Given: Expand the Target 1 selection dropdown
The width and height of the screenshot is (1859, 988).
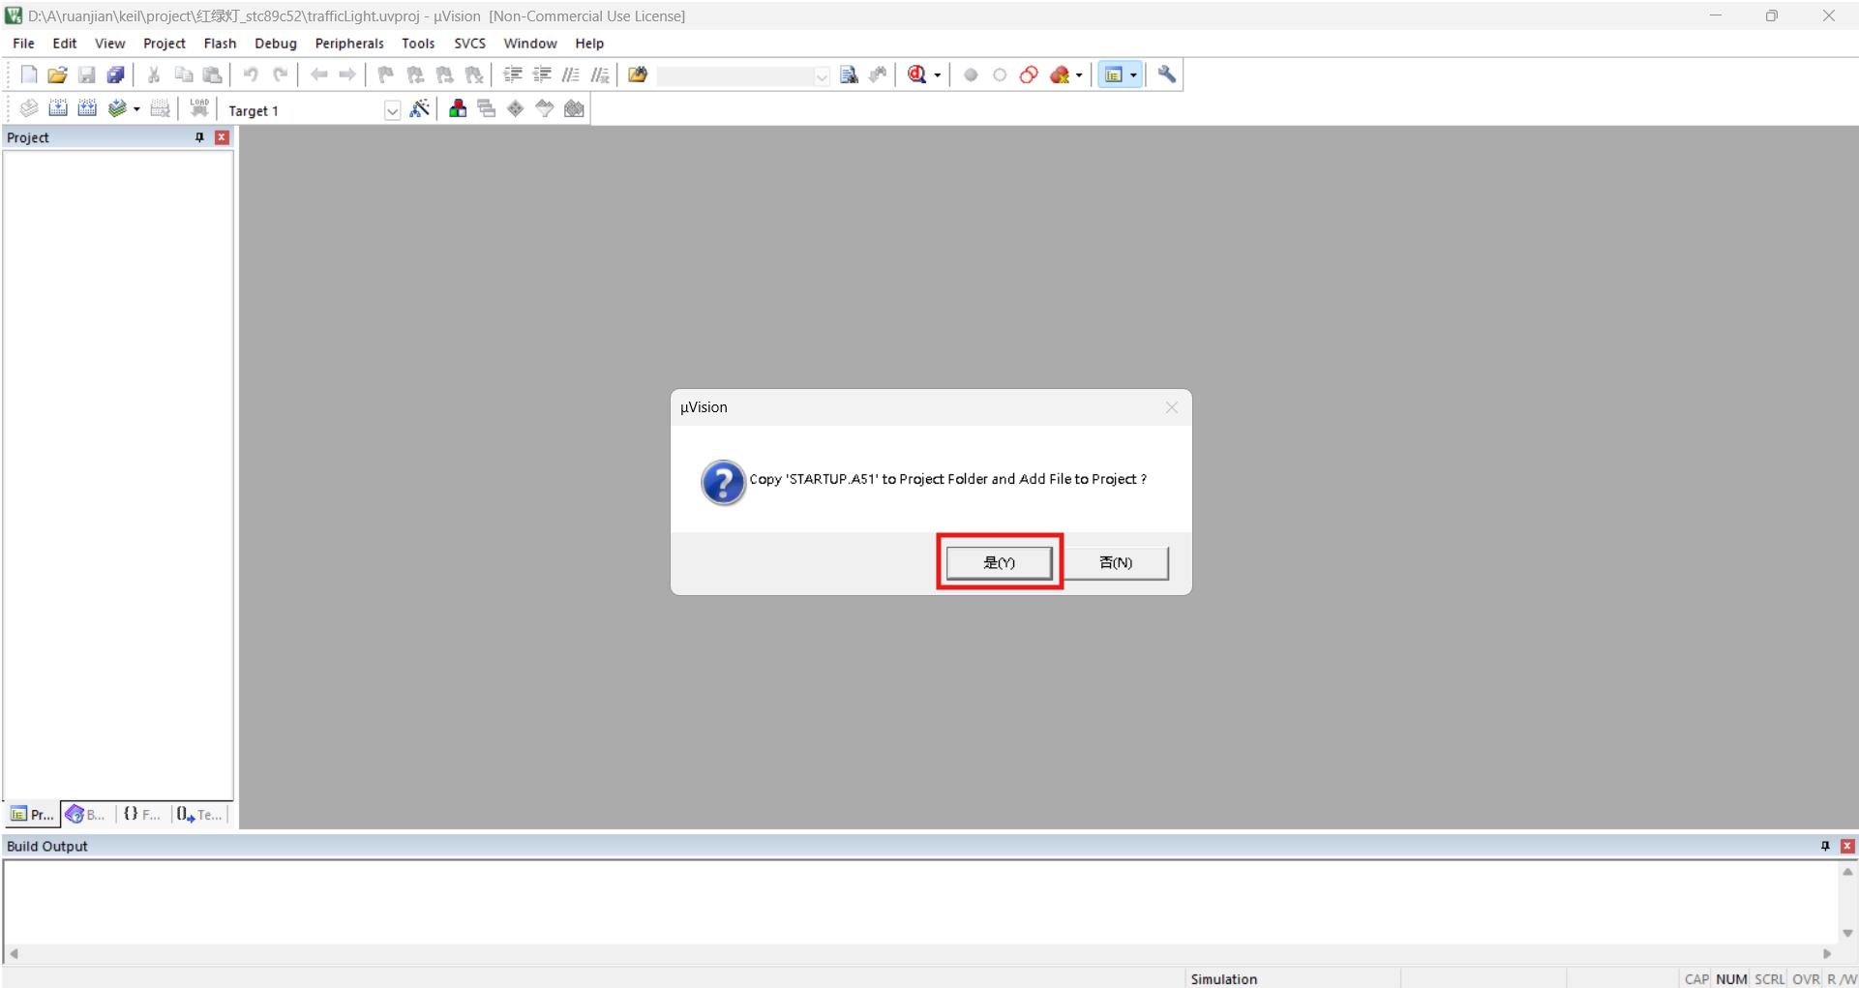Looking at the screenshot, I should click(x=392, y=110).
